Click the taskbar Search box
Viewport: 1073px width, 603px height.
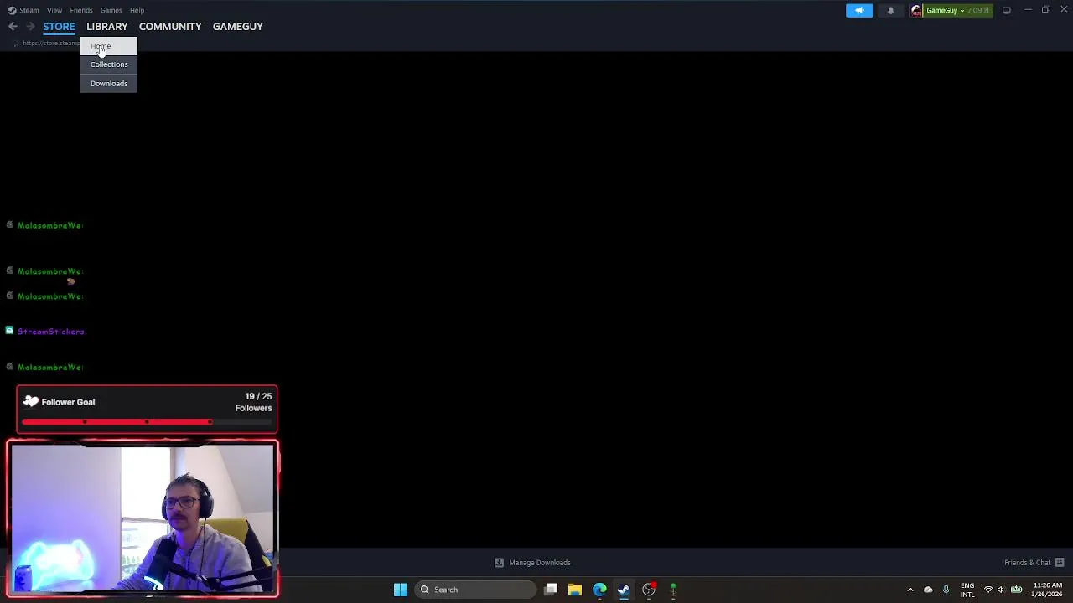[x=475, y=590]
